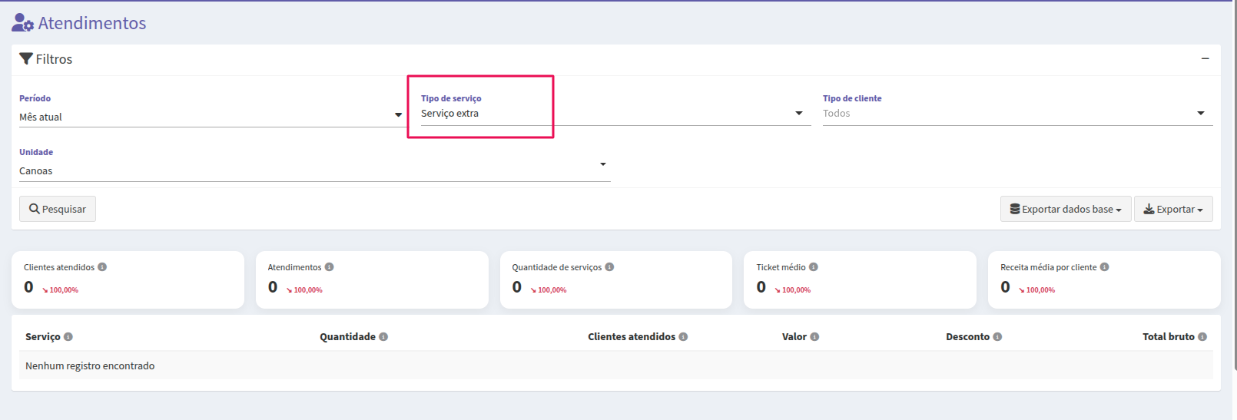Click the Clientes atendidos table column header

tap(632, 337)
